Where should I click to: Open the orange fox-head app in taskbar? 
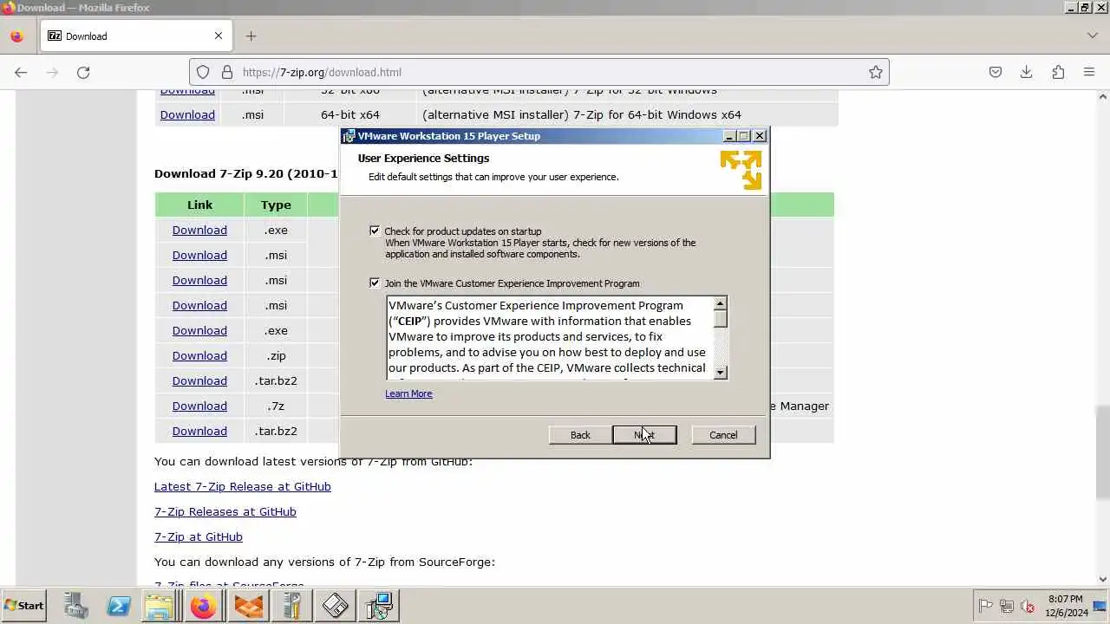click(248, 606)
